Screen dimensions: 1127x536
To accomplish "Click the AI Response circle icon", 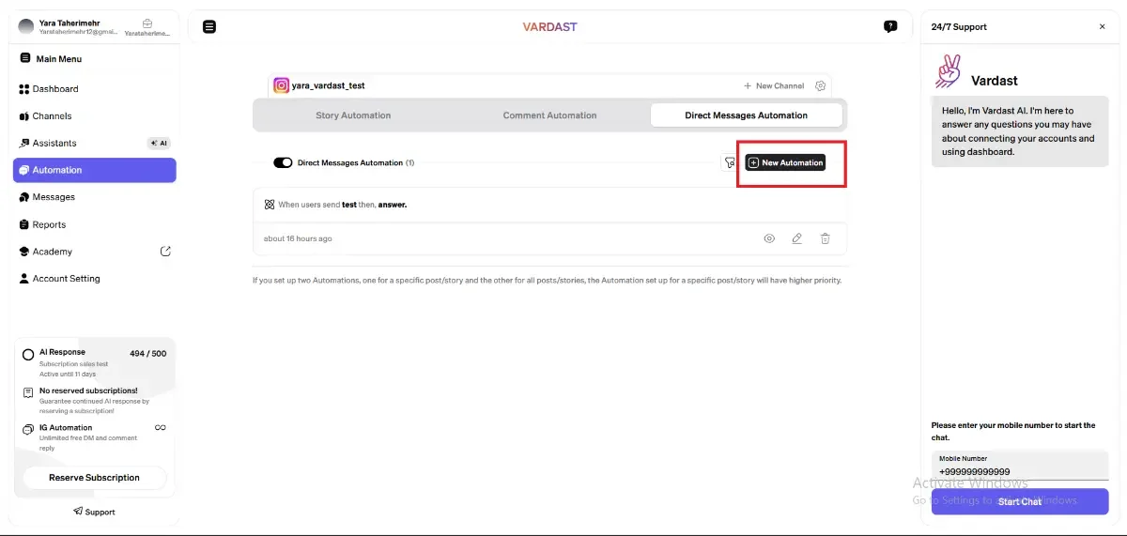I will tap(28, 356).
